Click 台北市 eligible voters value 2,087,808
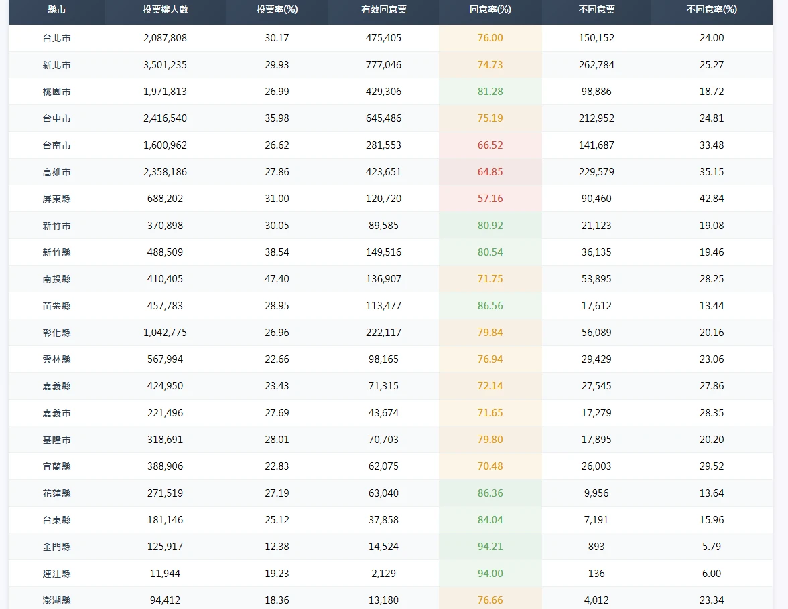Screen dimensions: 788x609 point(165,38)
